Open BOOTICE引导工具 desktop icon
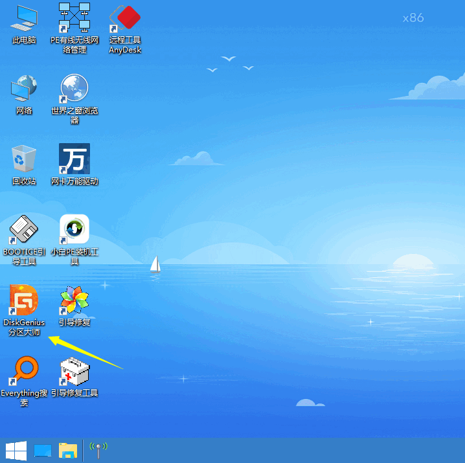Screen dimensions: 465x463 (x=24, y=229)
